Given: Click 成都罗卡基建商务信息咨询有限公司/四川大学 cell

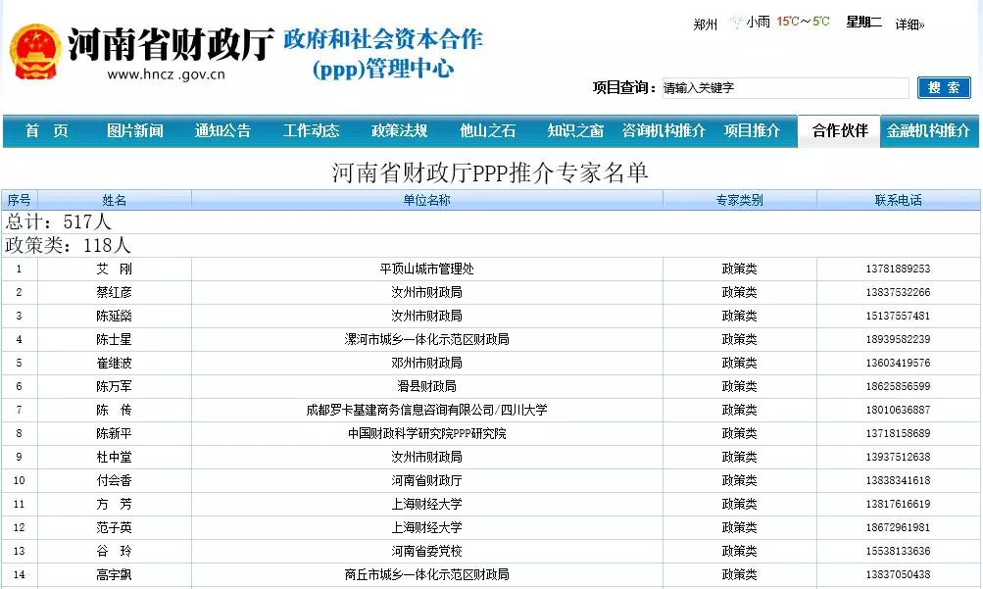Looking at the screenshot, I should click(x=427, y=410).
